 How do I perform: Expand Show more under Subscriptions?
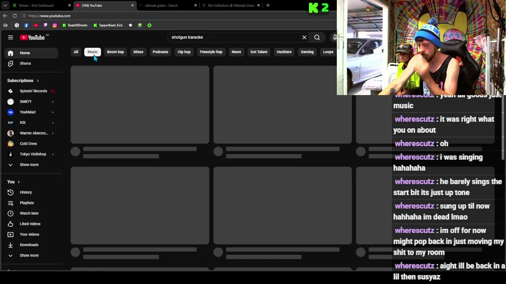click(x=31, y=165)
